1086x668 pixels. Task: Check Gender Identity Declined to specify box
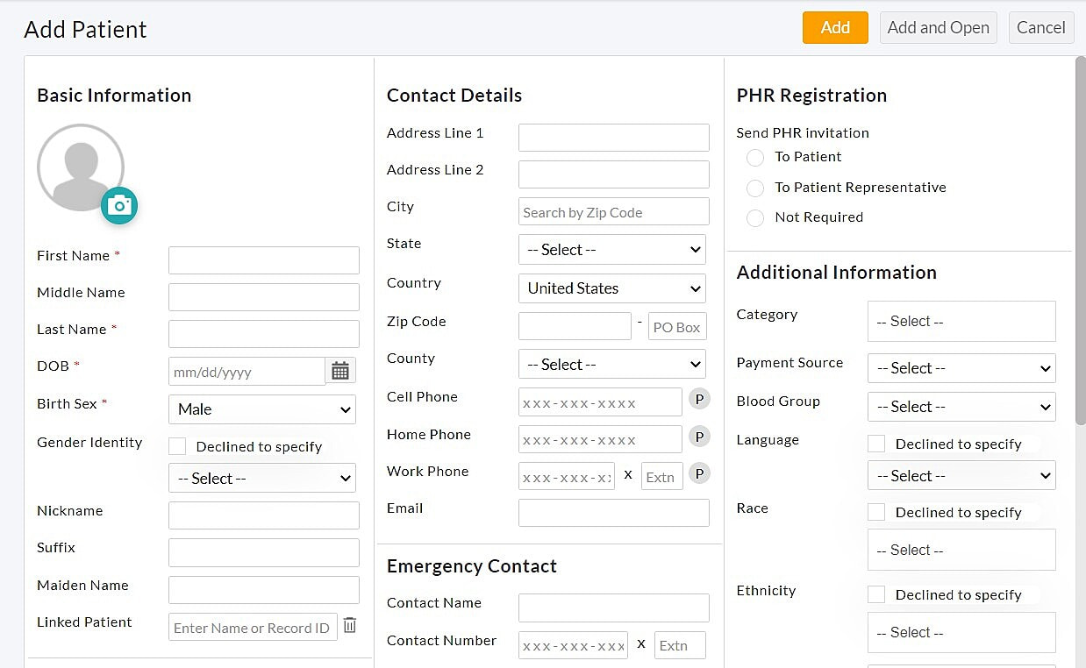click(177, 446)
